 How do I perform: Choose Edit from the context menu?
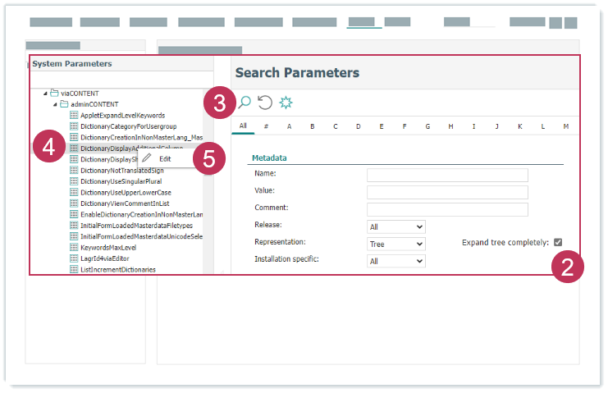coord(165,158)
